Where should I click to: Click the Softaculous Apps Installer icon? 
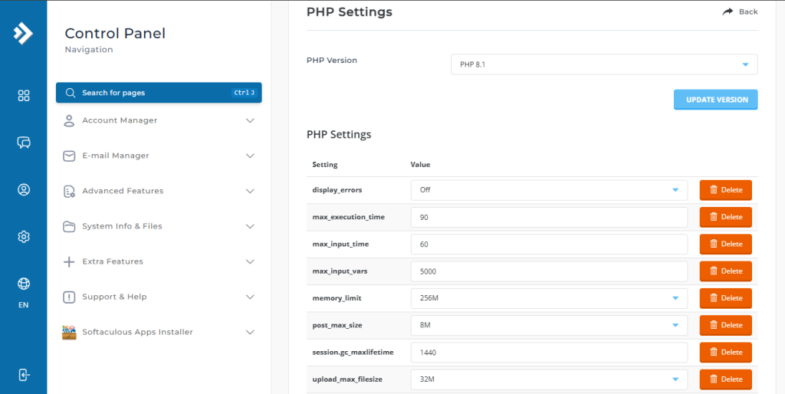coord(69,332)
